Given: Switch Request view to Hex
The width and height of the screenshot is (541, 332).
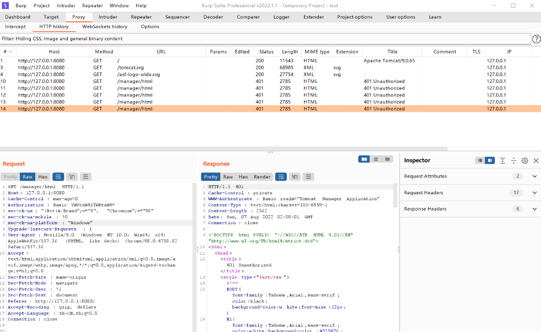Looking at the screenshot, I should coord(43,177).
